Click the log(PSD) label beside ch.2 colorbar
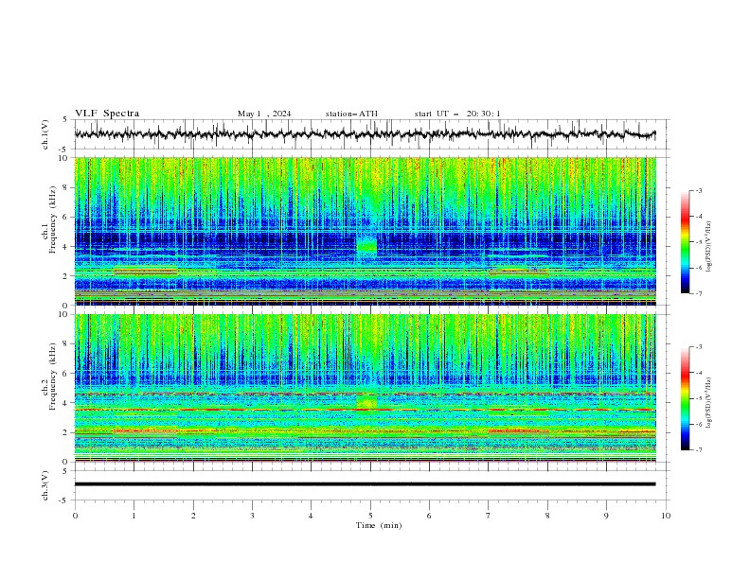Image resolution: width=750 pixels, height=579 pixels. (x=708, y=403)
